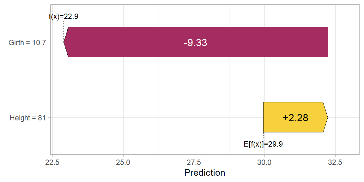
Task: Click the 25.0 x-axis tick label
Action: (x=123, y=162)
